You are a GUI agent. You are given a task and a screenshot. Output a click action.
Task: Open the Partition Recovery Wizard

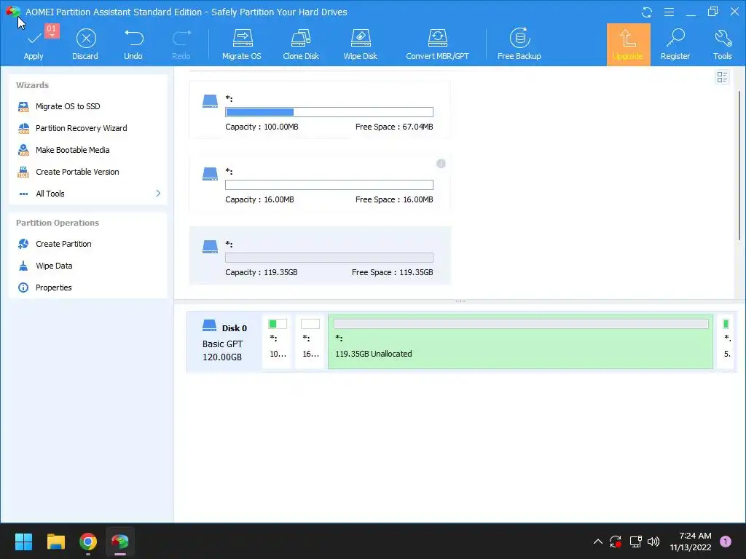click(81, 128)
